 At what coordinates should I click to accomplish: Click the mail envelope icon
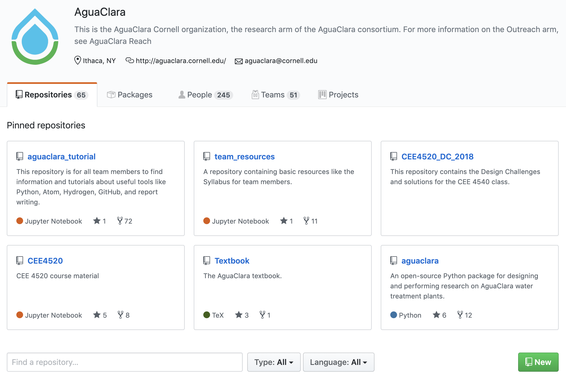[x=239, y=61]
